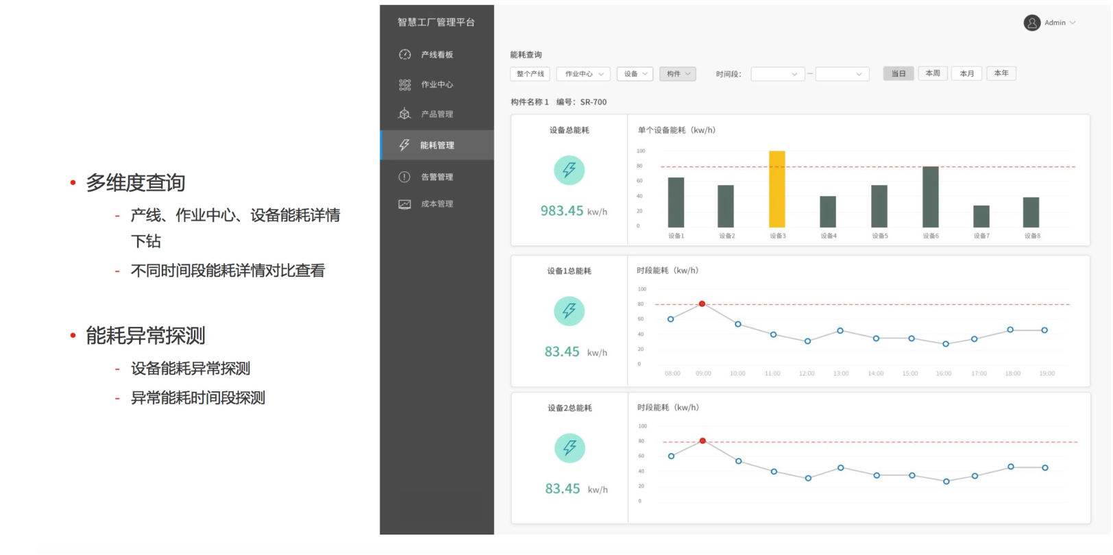Click the 19:00 data point in 设备1 chart

click(x=1044, y=330)
